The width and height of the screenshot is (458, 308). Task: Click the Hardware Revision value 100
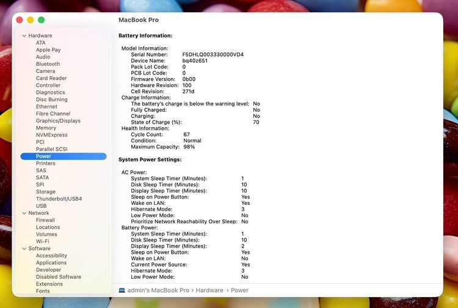tap(187, 85)
